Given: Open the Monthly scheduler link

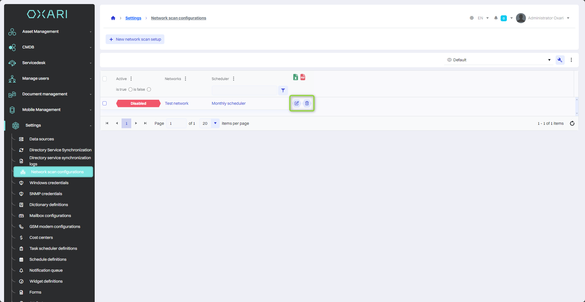Looking at the screenshot, I should 228,103.
